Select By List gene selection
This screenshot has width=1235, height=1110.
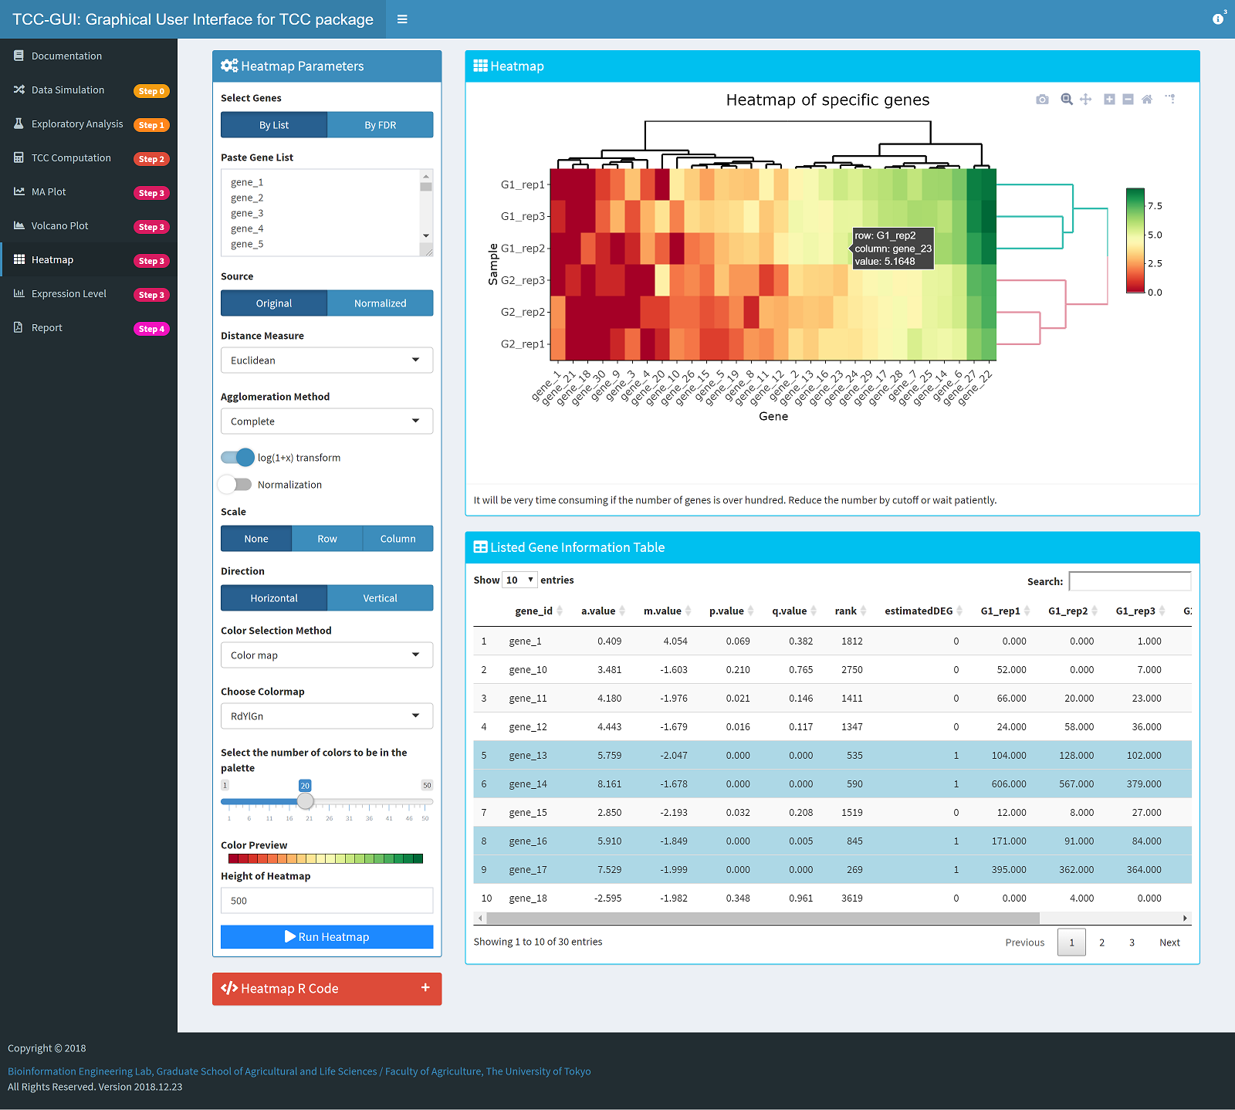[274, 125]
